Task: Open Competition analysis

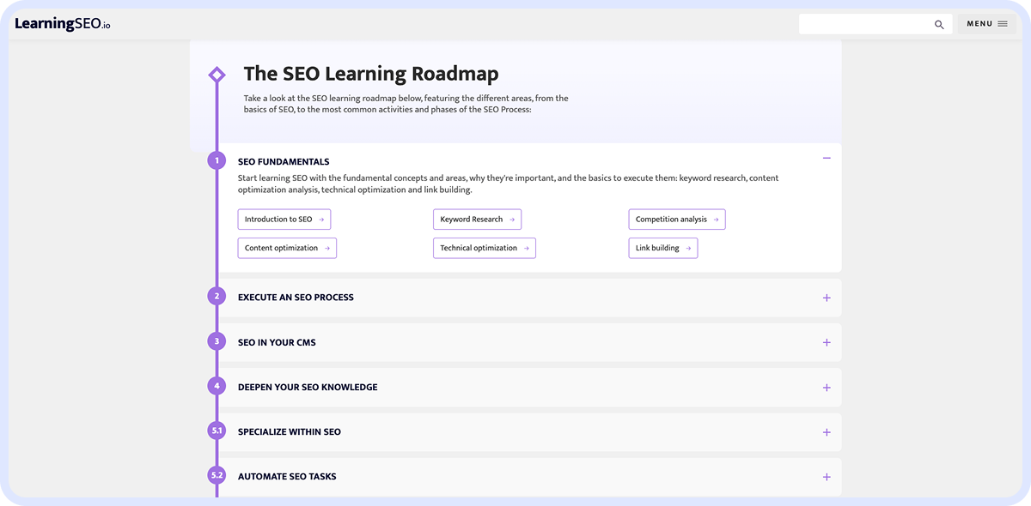Action: pyautogui.click(x=676, y=219)
